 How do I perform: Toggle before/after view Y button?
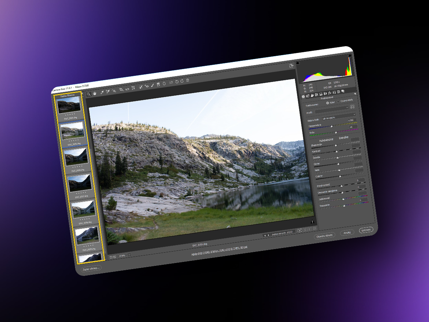300,230
